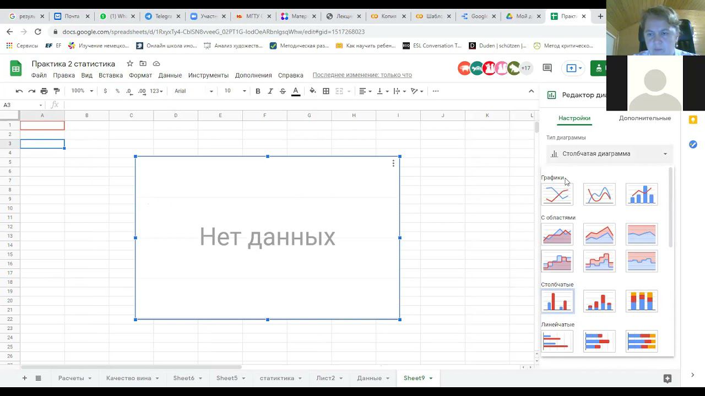Open the Вставка menu

111,75
